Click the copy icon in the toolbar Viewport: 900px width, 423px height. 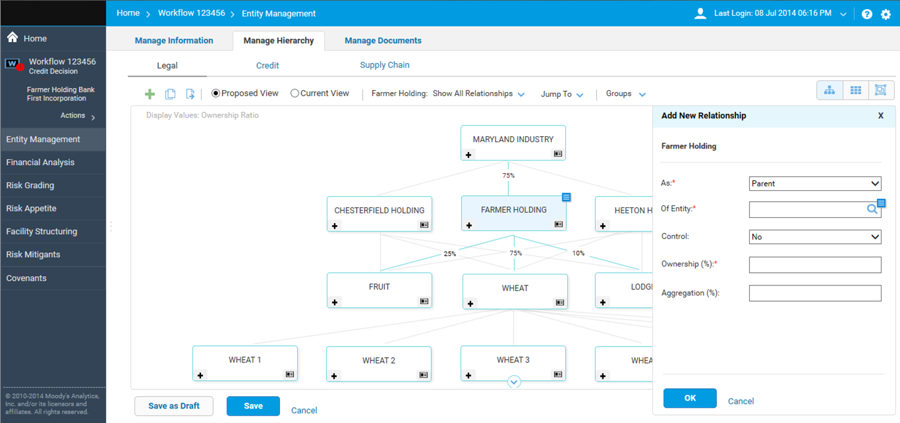[170, 94]
